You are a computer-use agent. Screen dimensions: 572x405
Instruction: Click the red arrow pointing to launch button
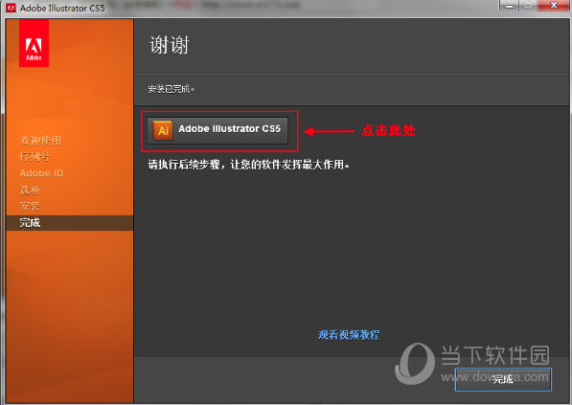coord(329,131)
